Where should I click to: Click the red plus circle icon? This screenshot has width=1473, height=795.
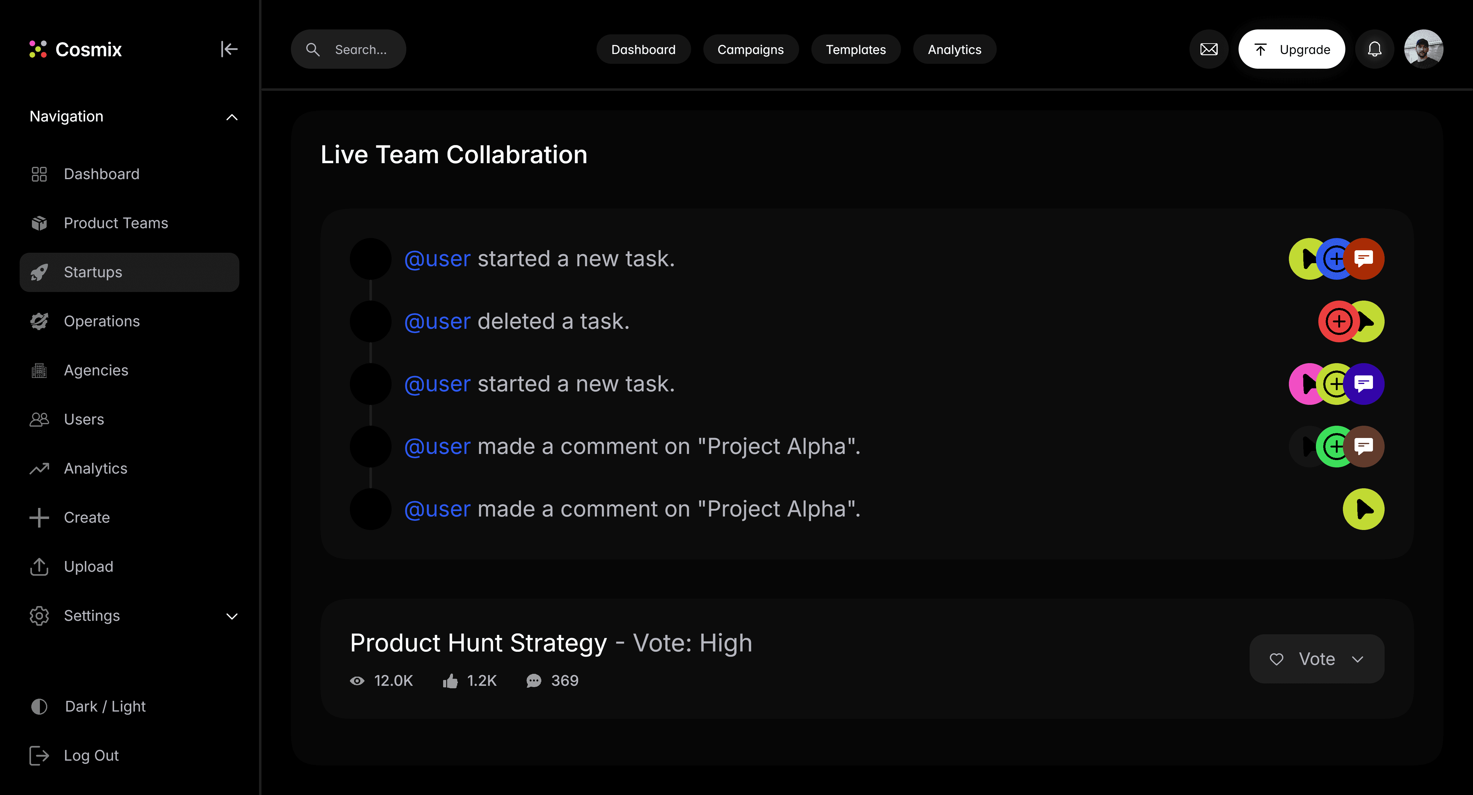point(1338,321)
